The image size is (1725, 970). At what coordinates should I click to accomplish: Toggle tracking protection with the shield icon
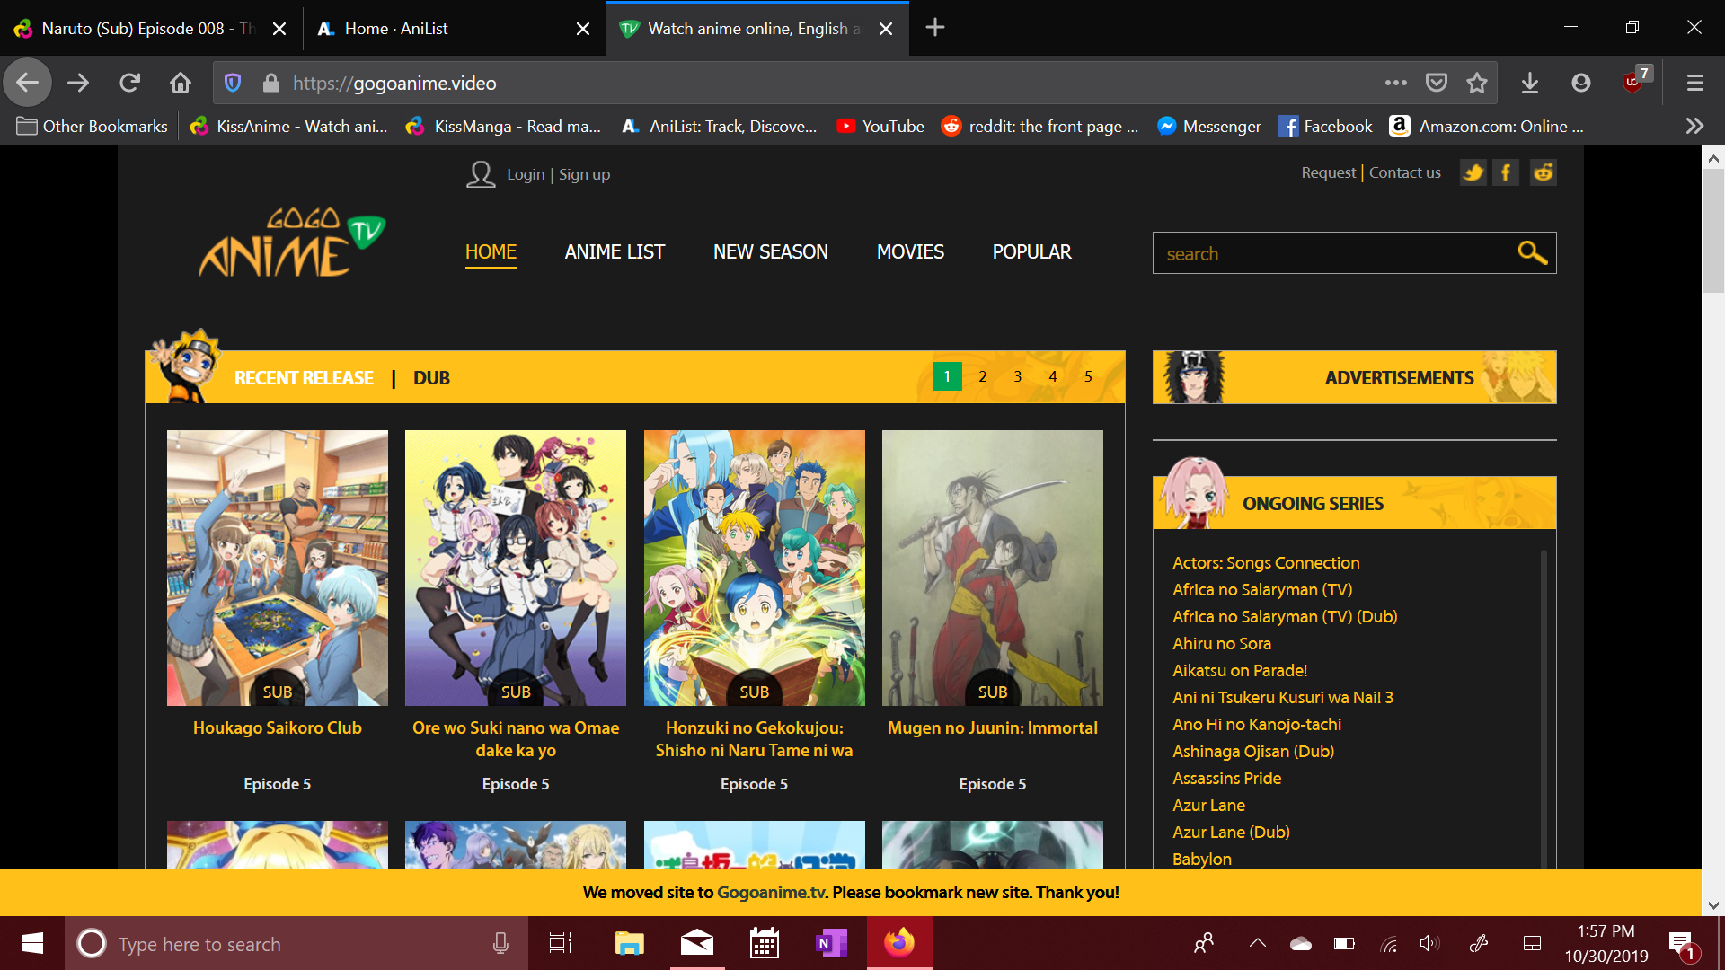tap(233, 83)
